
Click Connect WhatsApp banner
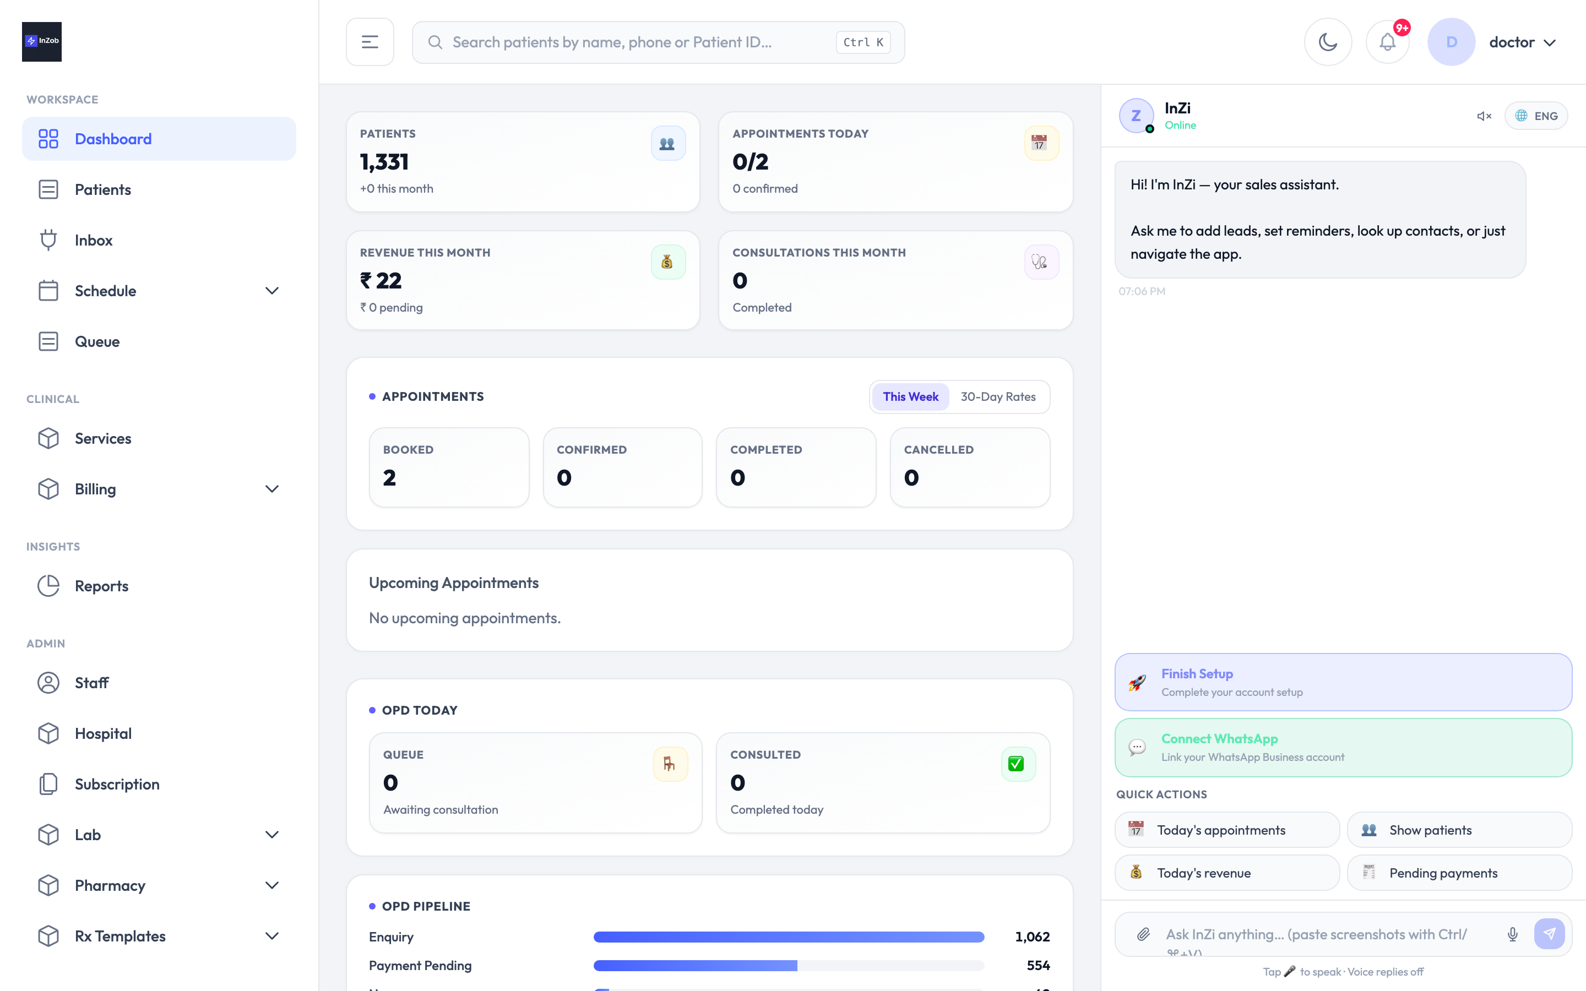[1343, 748]
